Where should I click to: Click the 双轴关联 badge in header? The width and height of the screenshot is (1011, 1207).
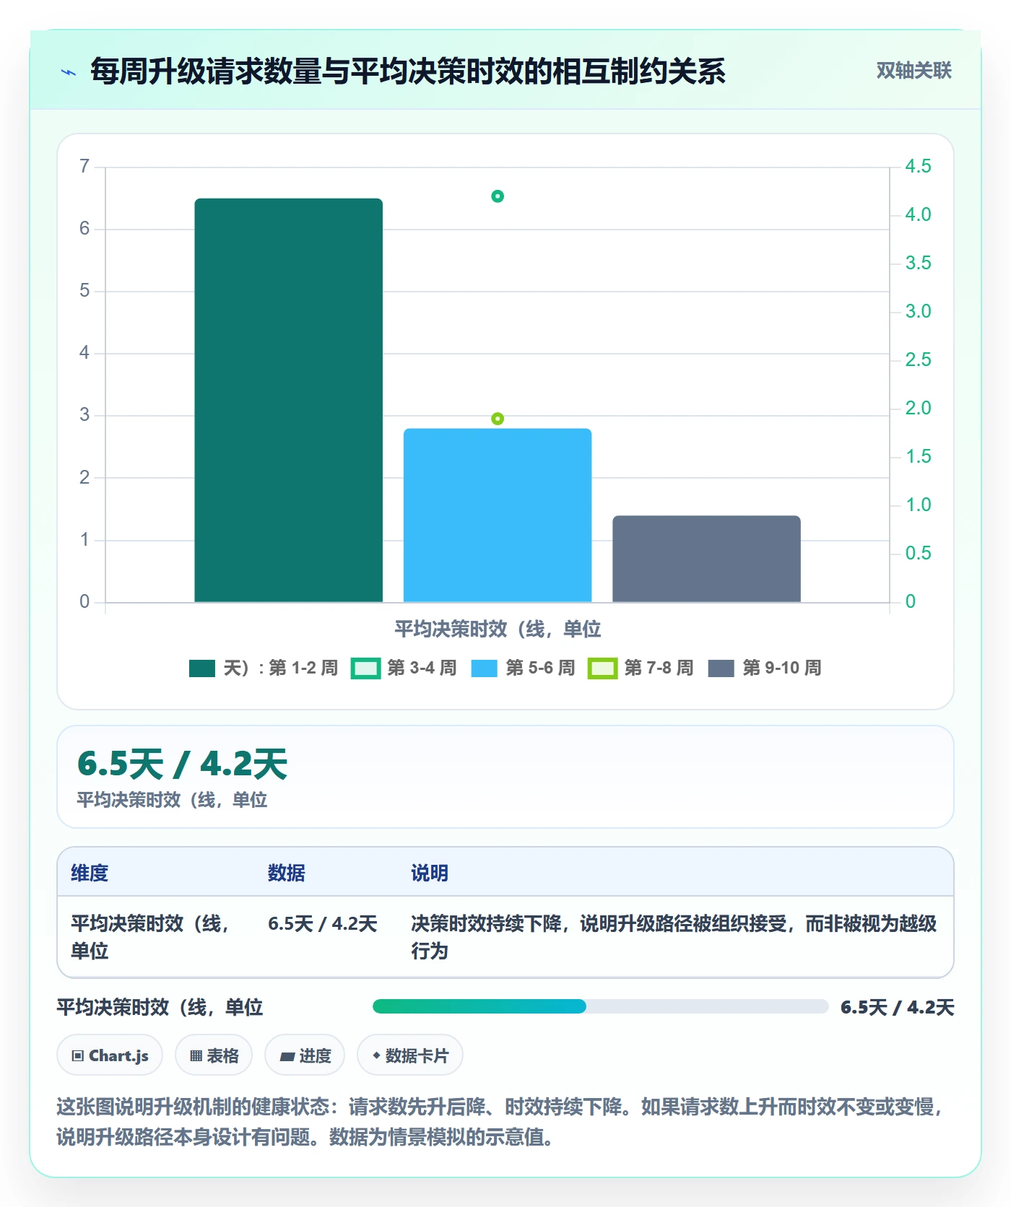click(914, 71)
